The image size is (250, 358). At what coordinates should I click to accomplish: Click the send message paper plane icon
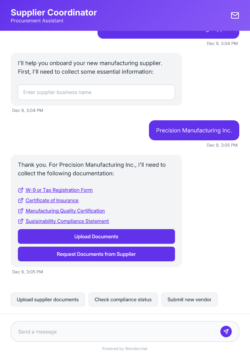pos(226,331)
